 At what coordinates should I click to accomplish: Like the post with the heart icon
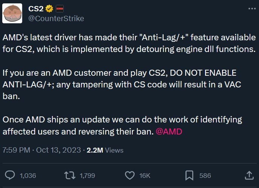coord(130,175)
